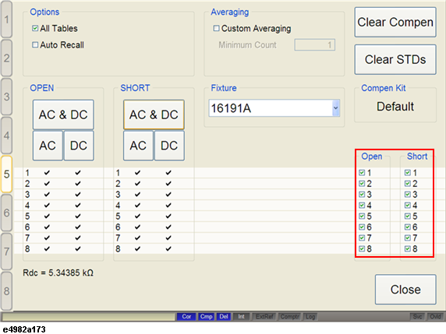Image resolution: width=446 pixels, height=334 pixels.
Task: Click the Minimum Count input field
Action: pyautogui.click(x=314, y=44)
